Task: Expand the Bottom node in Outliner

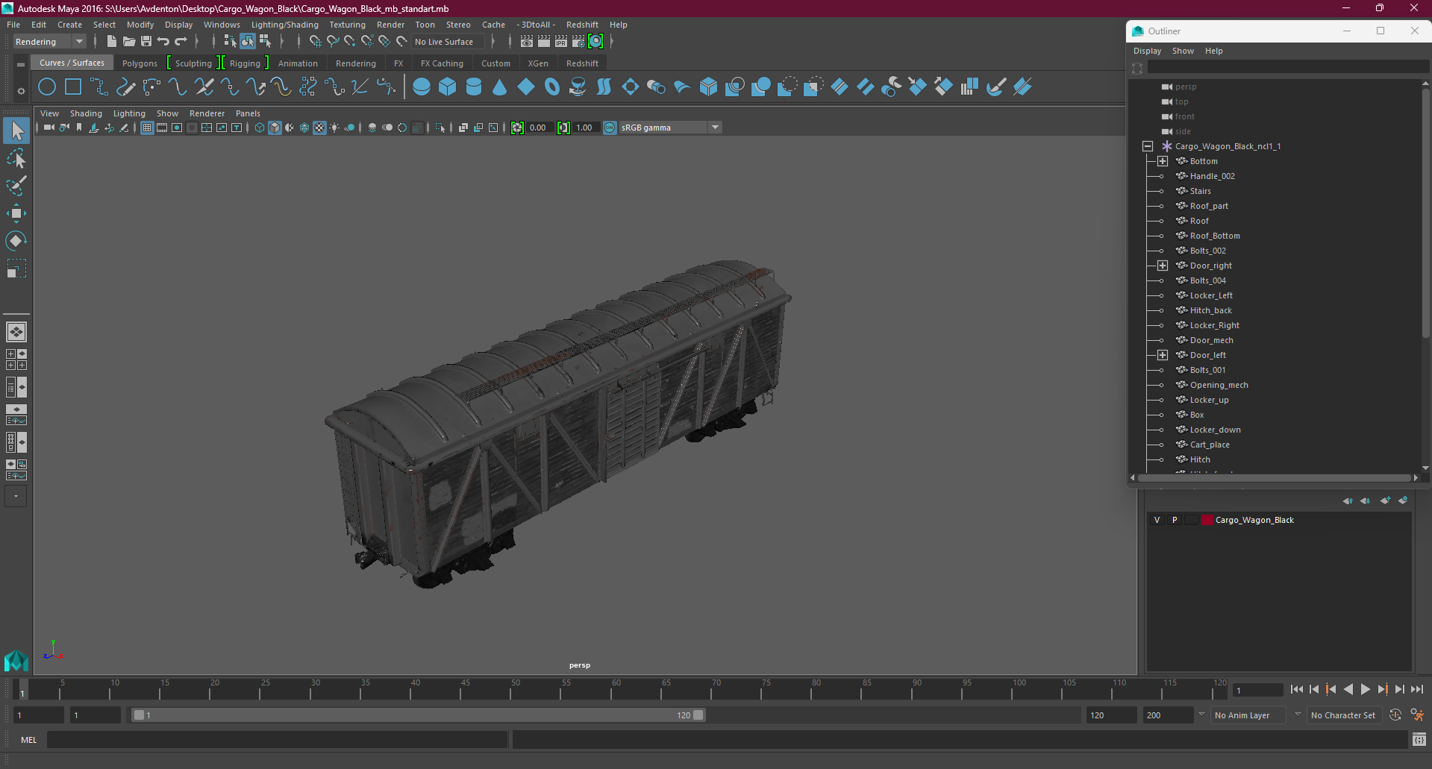Action: coord(1163,161)
